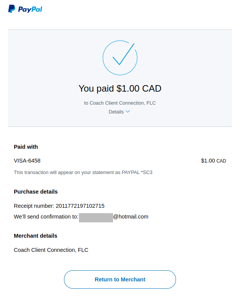
Task: Click the @hotmail.com email text
Action: (x=131, y=217)
